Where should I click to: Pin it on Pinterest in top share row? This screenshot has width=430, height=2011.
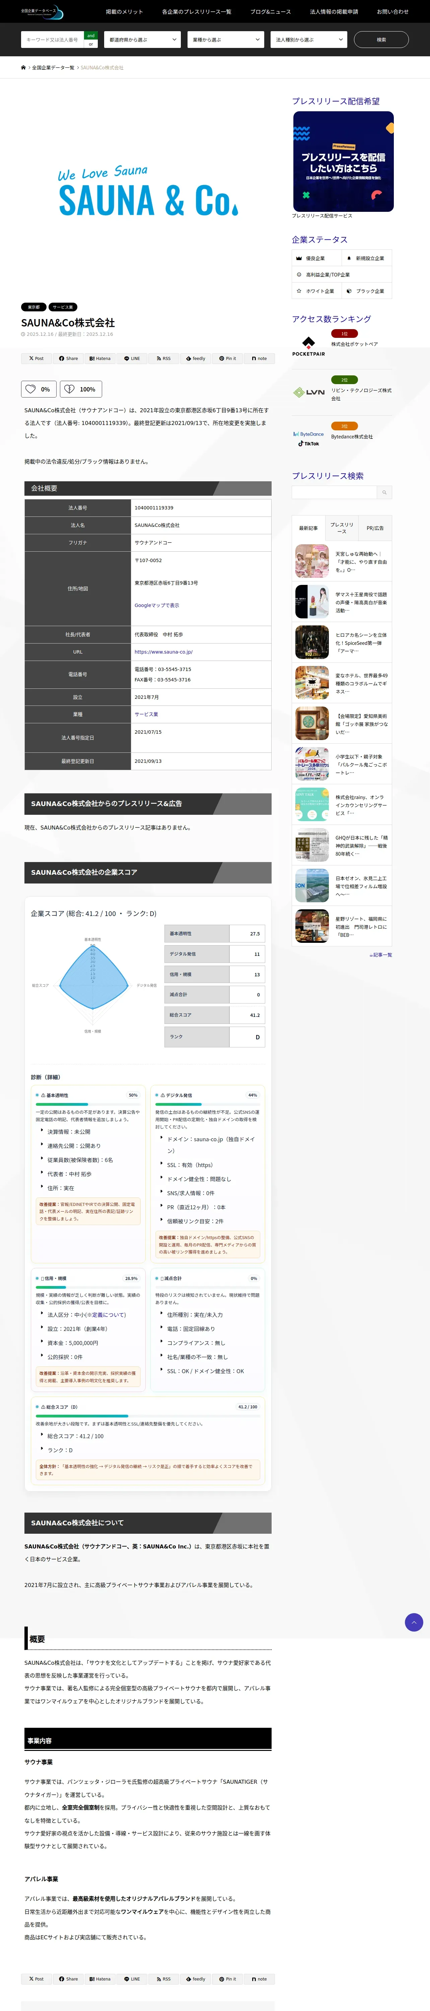[x=227, y=358]
